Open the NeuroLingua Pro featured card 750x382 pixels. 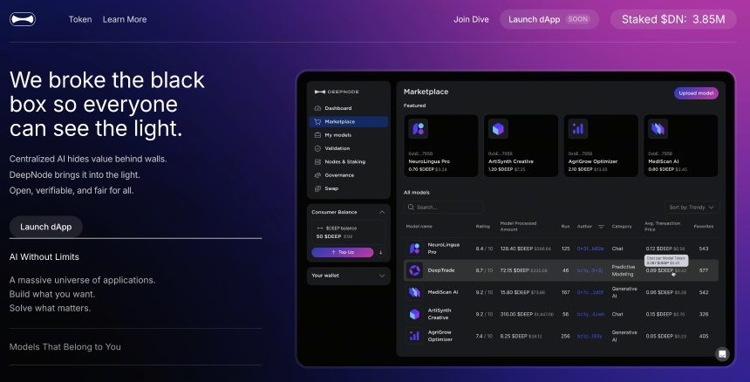point(441,146)
